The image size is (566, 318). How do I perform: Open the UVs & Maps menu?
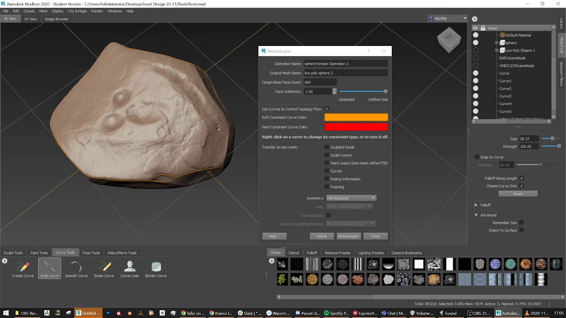(x=77, y=11)
